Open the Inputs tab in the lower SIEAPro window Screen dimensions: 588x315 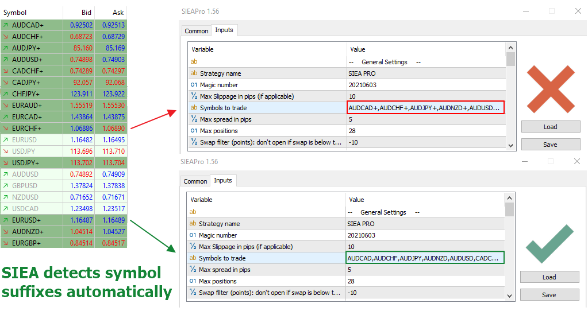[223, 180]
